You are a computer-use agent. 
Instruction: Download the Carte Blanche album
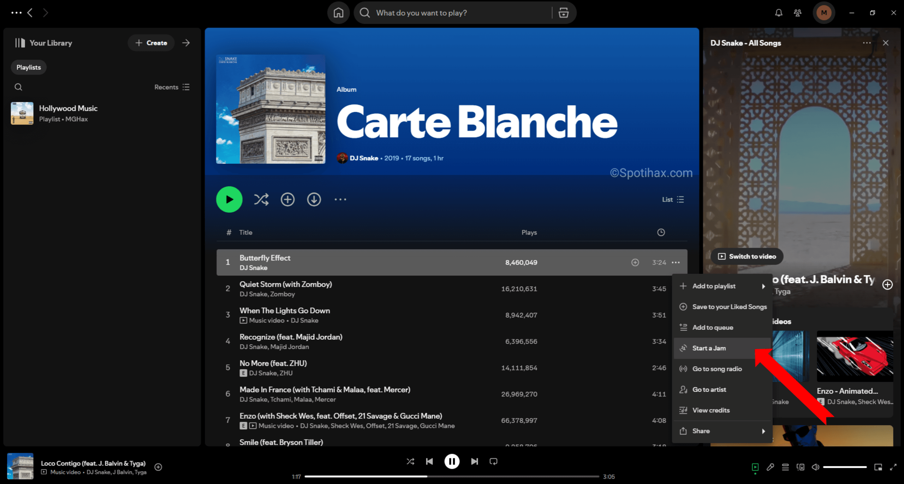click(x=314, y=199)
